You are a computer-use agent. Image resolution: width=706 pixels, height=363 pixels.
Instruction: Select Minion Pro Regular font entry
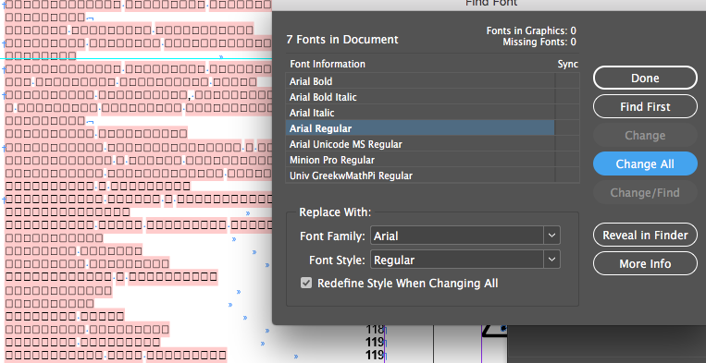(x=420, y=160)
